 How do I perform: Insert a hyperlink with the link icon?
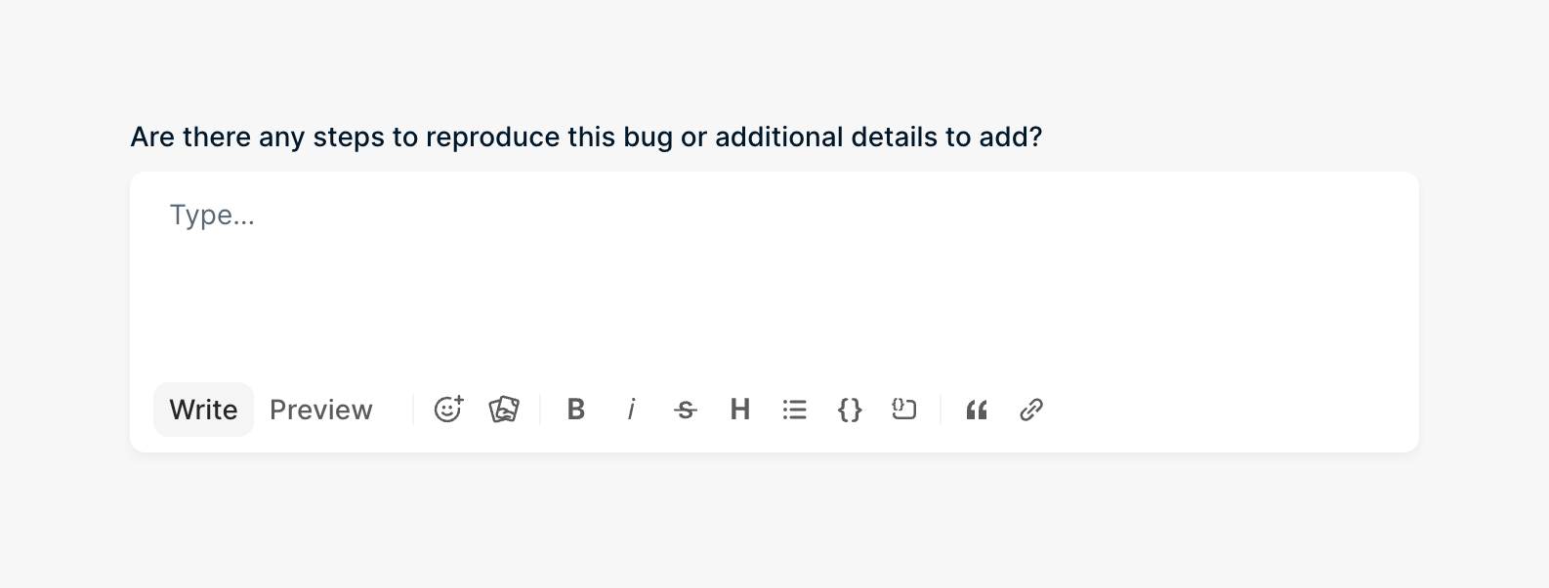click(1031, 410)
